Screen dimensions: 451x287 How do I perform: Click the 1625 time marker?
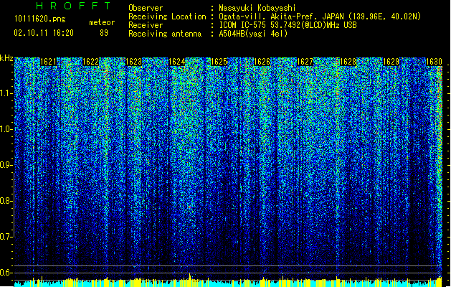tap(219, 62)
